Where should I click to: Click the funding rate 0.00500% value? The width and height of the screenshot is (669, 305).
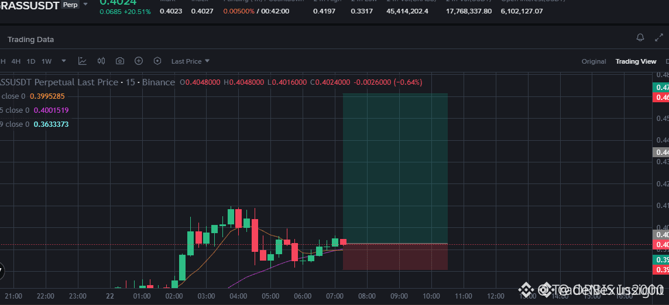(x=239, y=11)
